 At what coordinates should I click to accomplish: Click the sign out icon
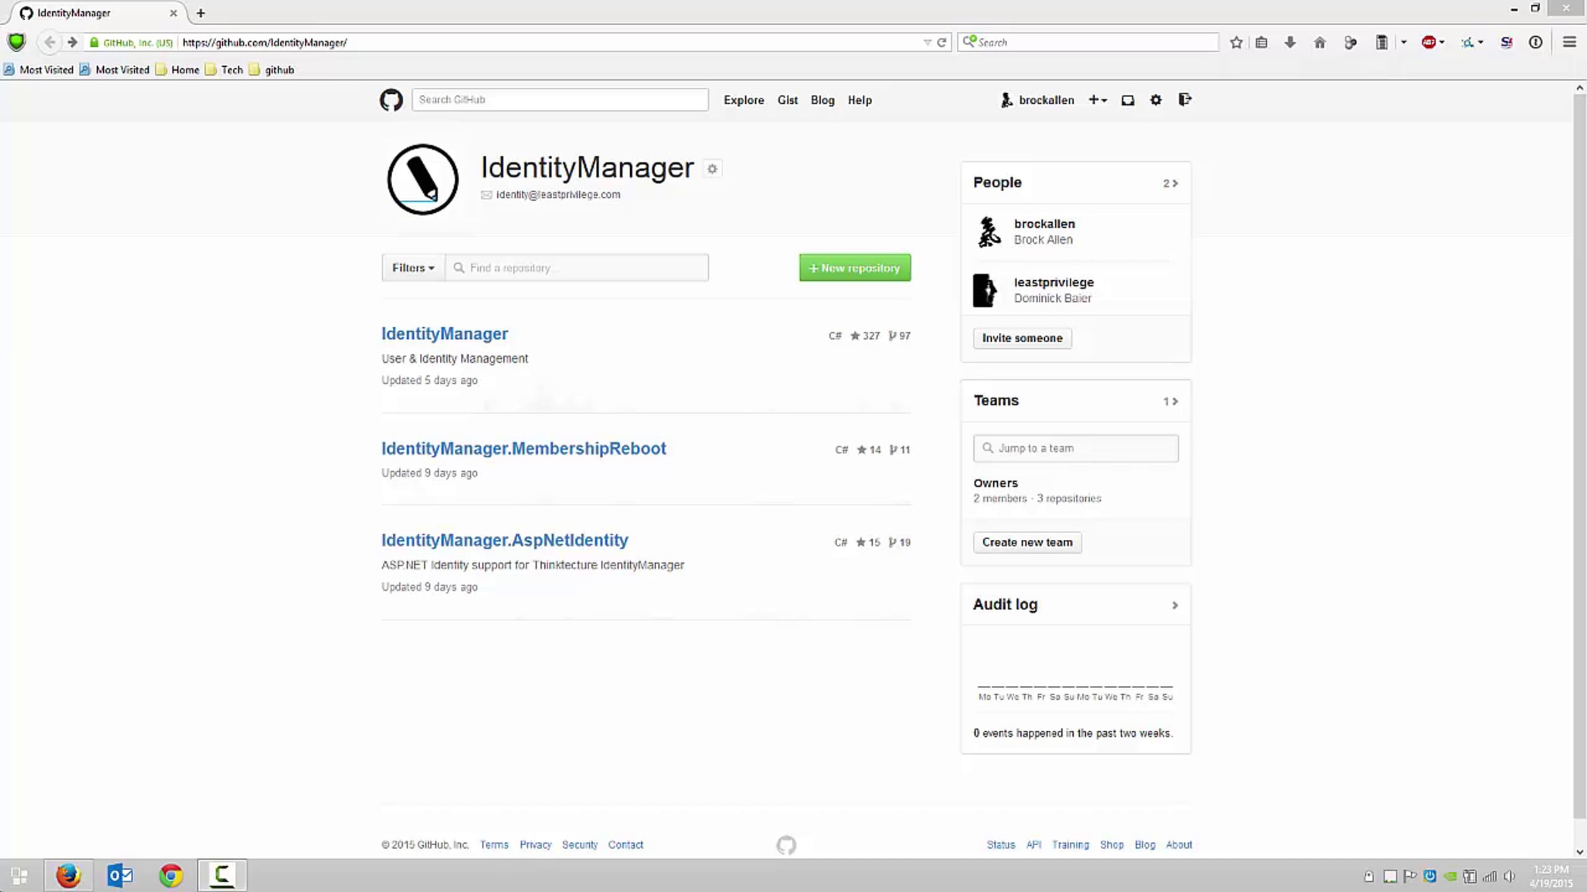point(1184,100)
